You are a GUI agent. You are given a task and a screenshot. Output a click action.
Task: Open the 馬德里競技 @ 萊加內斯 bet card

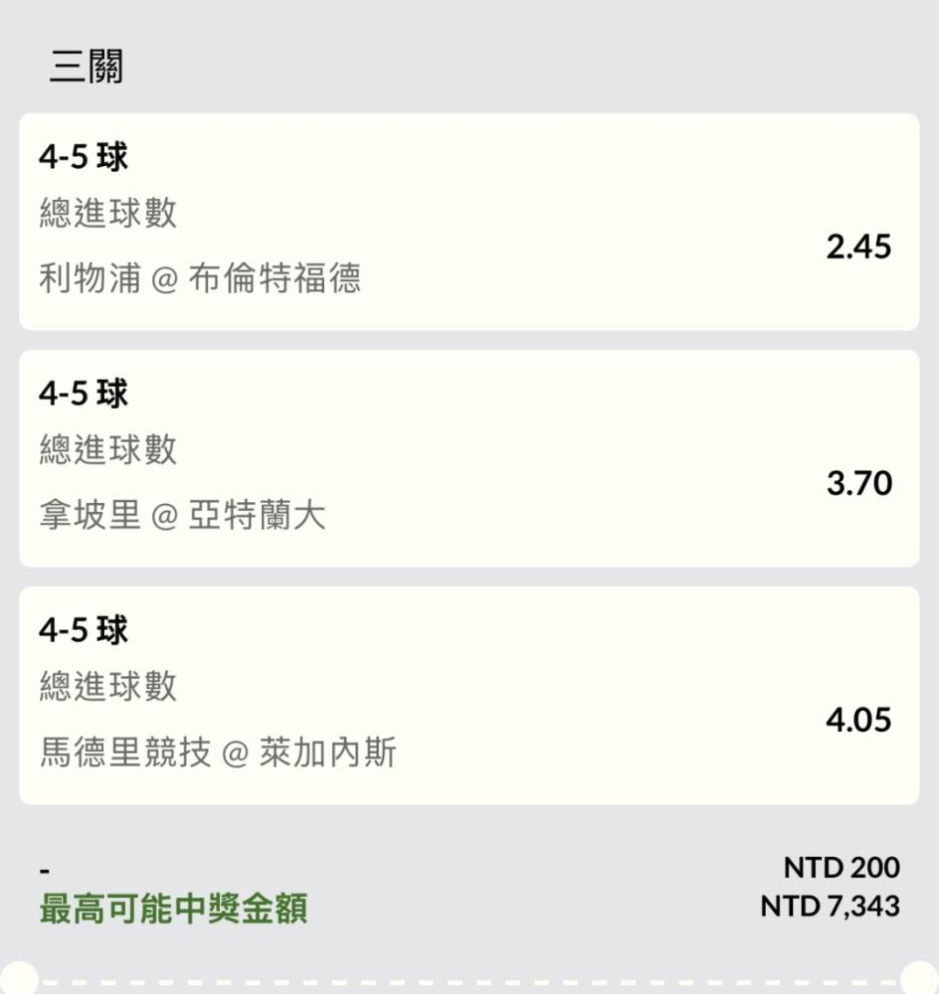tap(469, 696)
